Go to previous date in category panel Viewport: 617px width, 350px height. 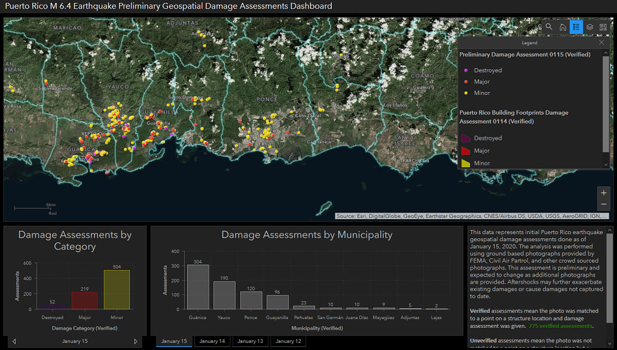point(14,342)
